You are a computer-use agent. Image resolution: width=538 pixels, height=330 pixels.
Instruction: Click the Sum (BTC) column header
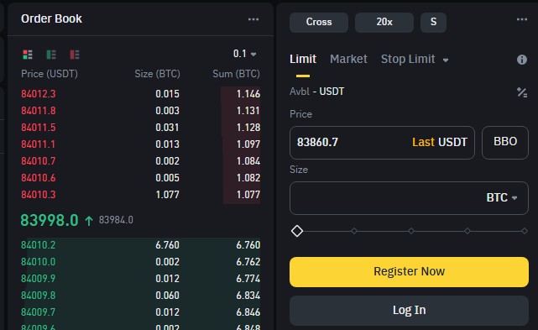coord(236,74)
